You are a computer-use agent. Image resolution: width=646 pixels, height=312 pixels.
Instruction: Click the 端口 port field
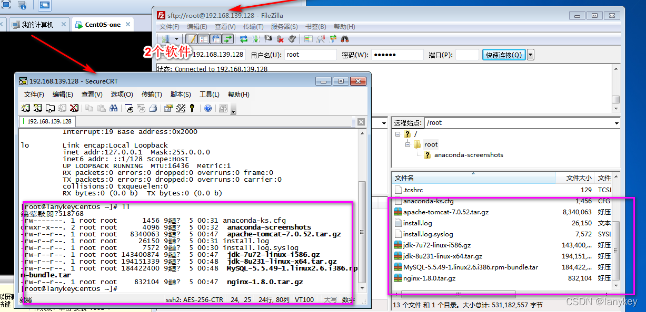[467, 55]
